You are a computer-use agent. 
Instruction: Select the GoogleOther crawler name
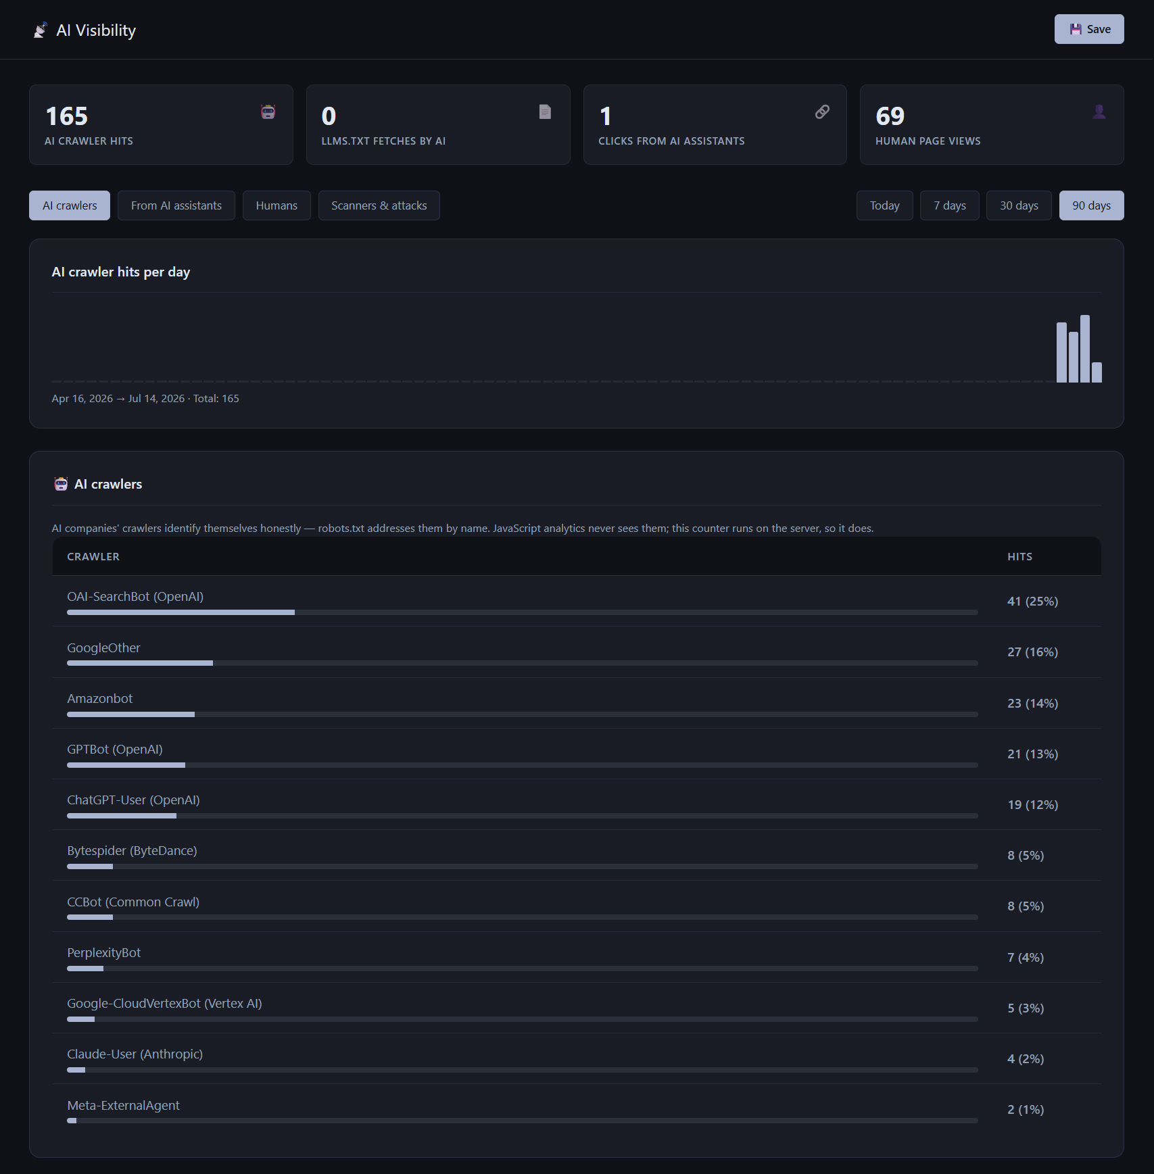point(103,647)
